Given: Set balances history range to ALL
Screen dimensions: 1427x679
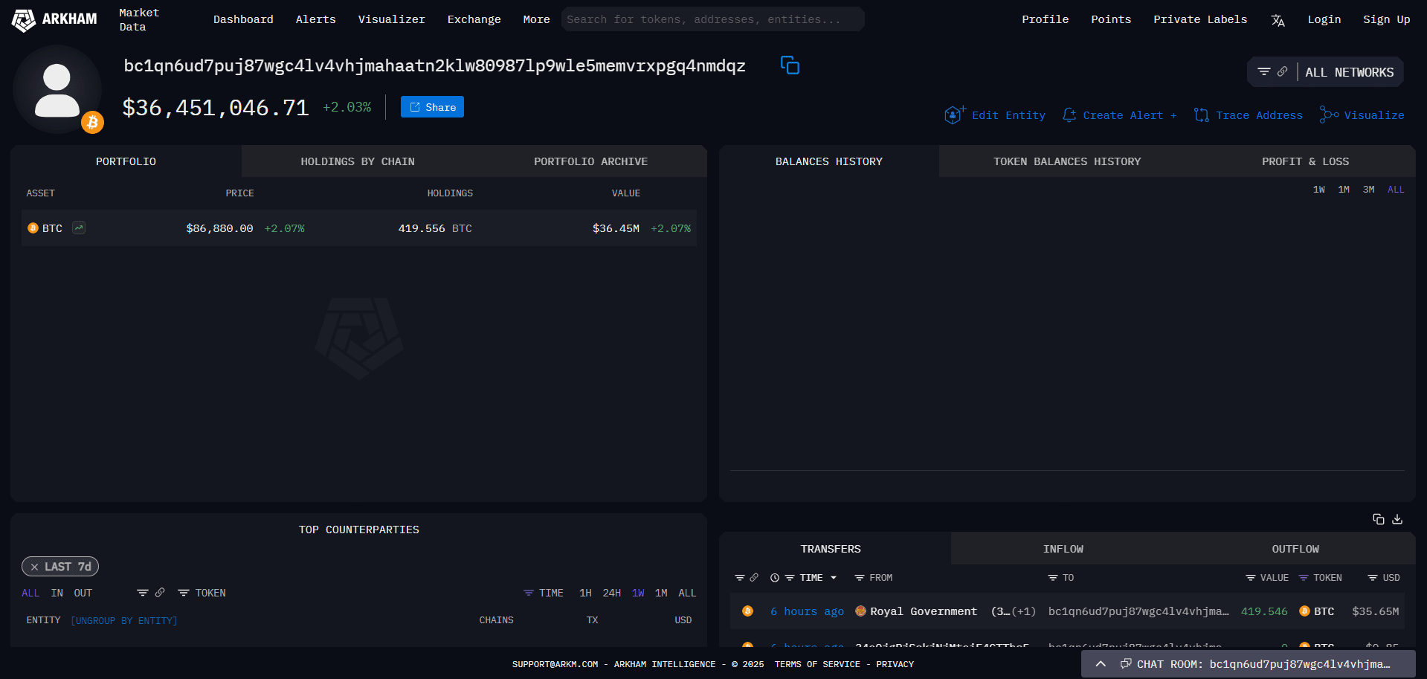Looking at the screenshot, I should (x=1396, y=190).
